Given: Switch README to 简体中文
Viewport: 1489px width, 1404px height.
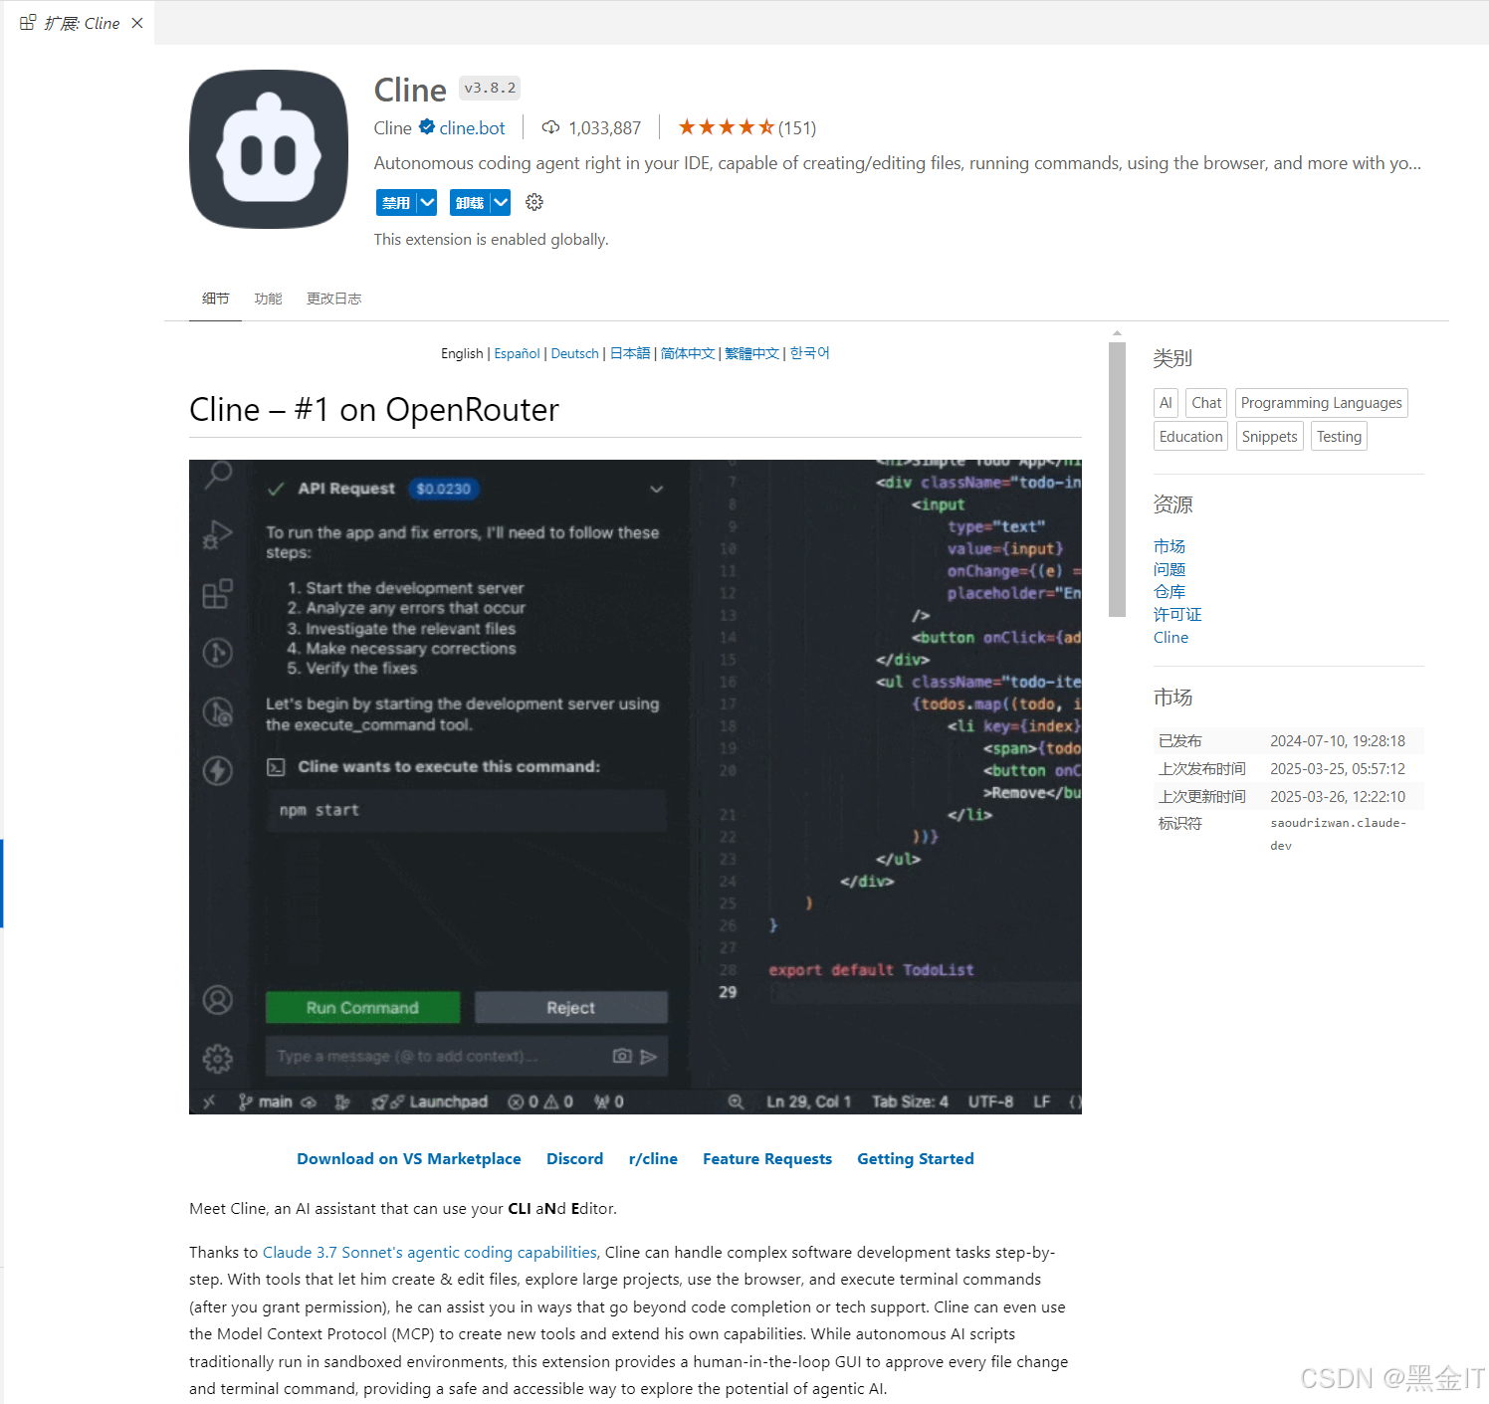Looking at the screenshot, I should (688, 353).
